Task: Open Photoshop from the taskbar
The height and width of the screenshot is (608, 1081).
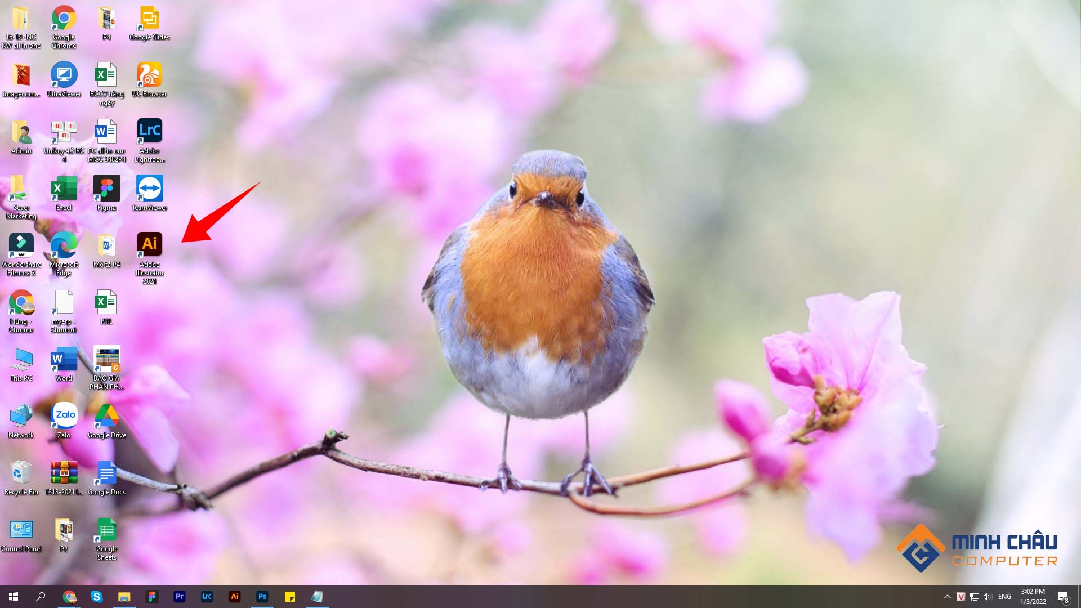Action: tap(262, 597)
